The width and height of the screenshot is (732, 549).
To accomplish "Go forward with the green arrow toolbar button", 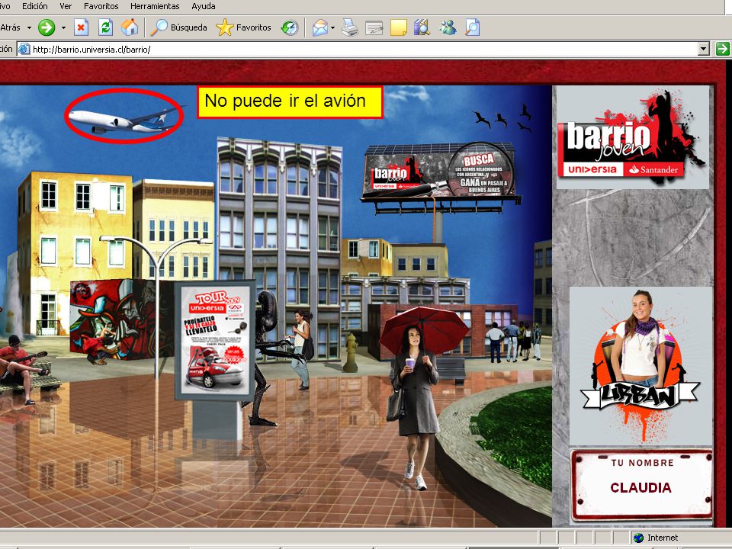I will [47, 27].
